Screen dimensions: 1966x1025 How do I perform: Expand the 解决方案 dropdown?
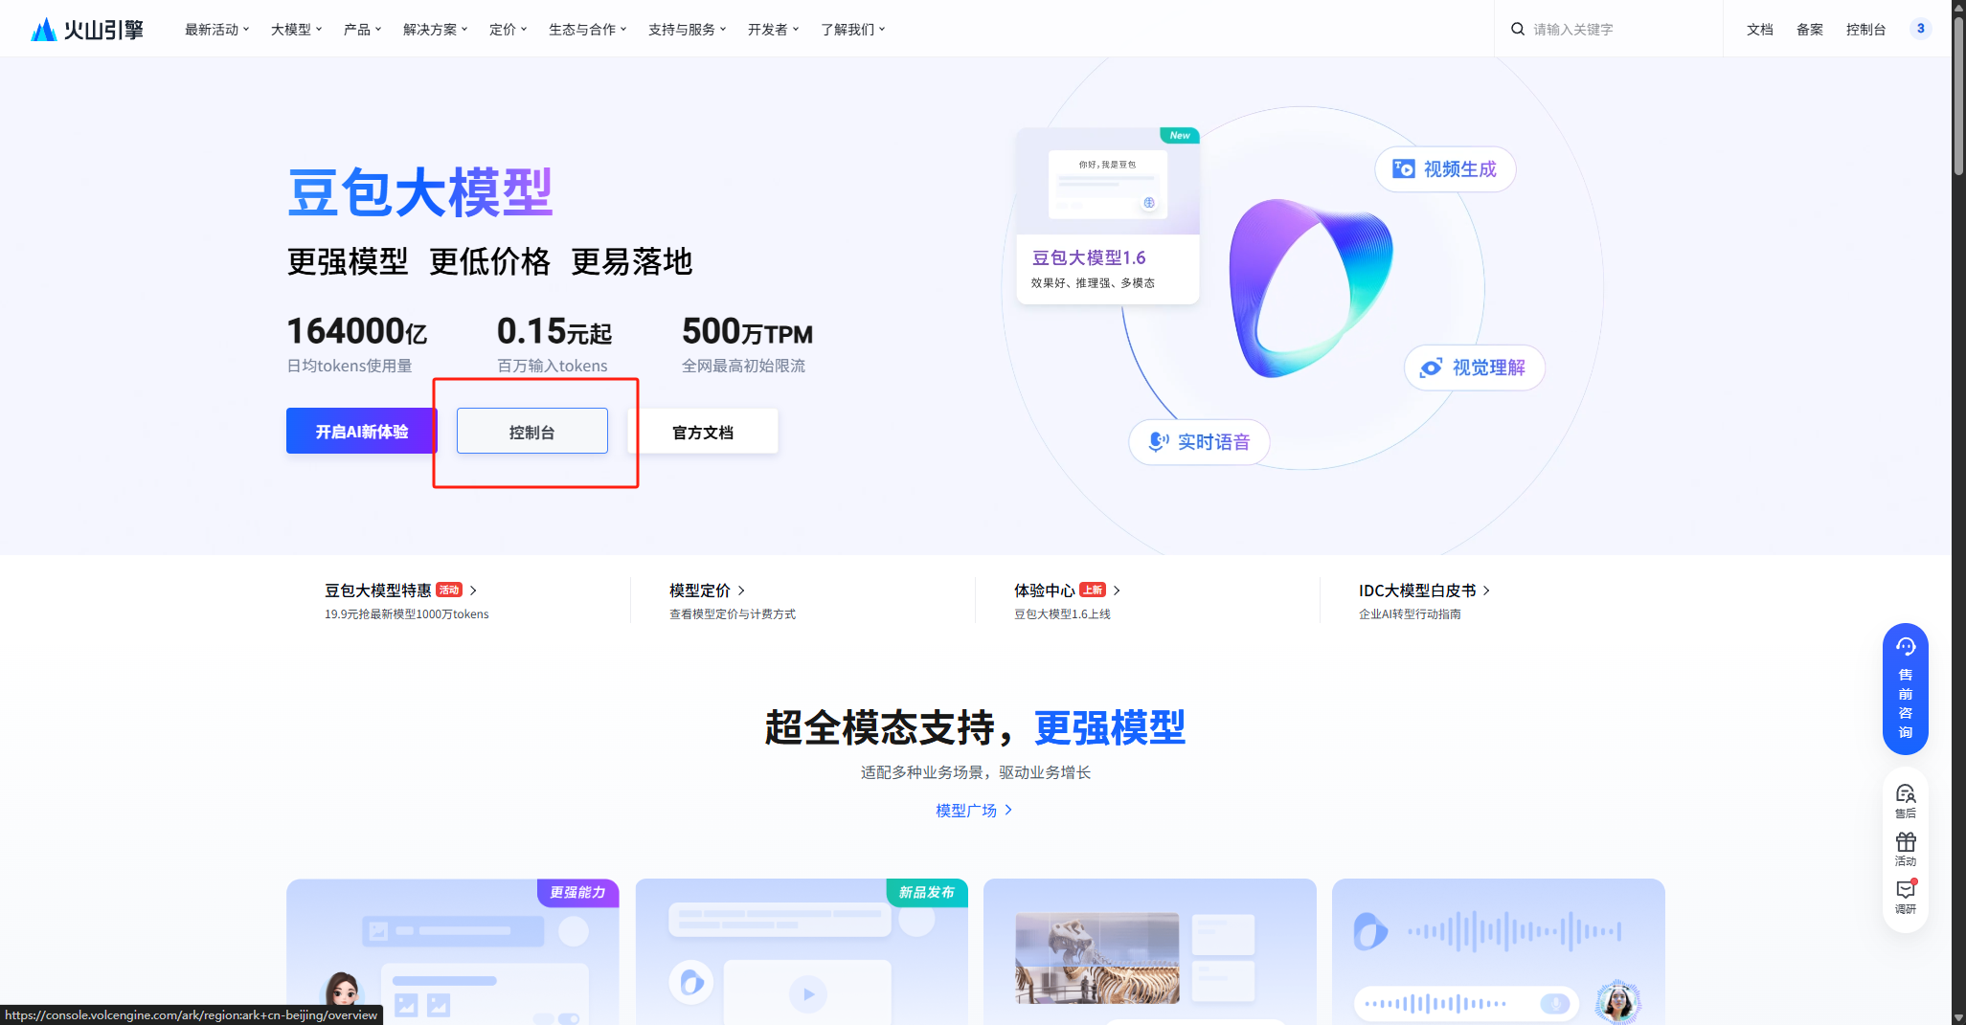pos(435,30)
